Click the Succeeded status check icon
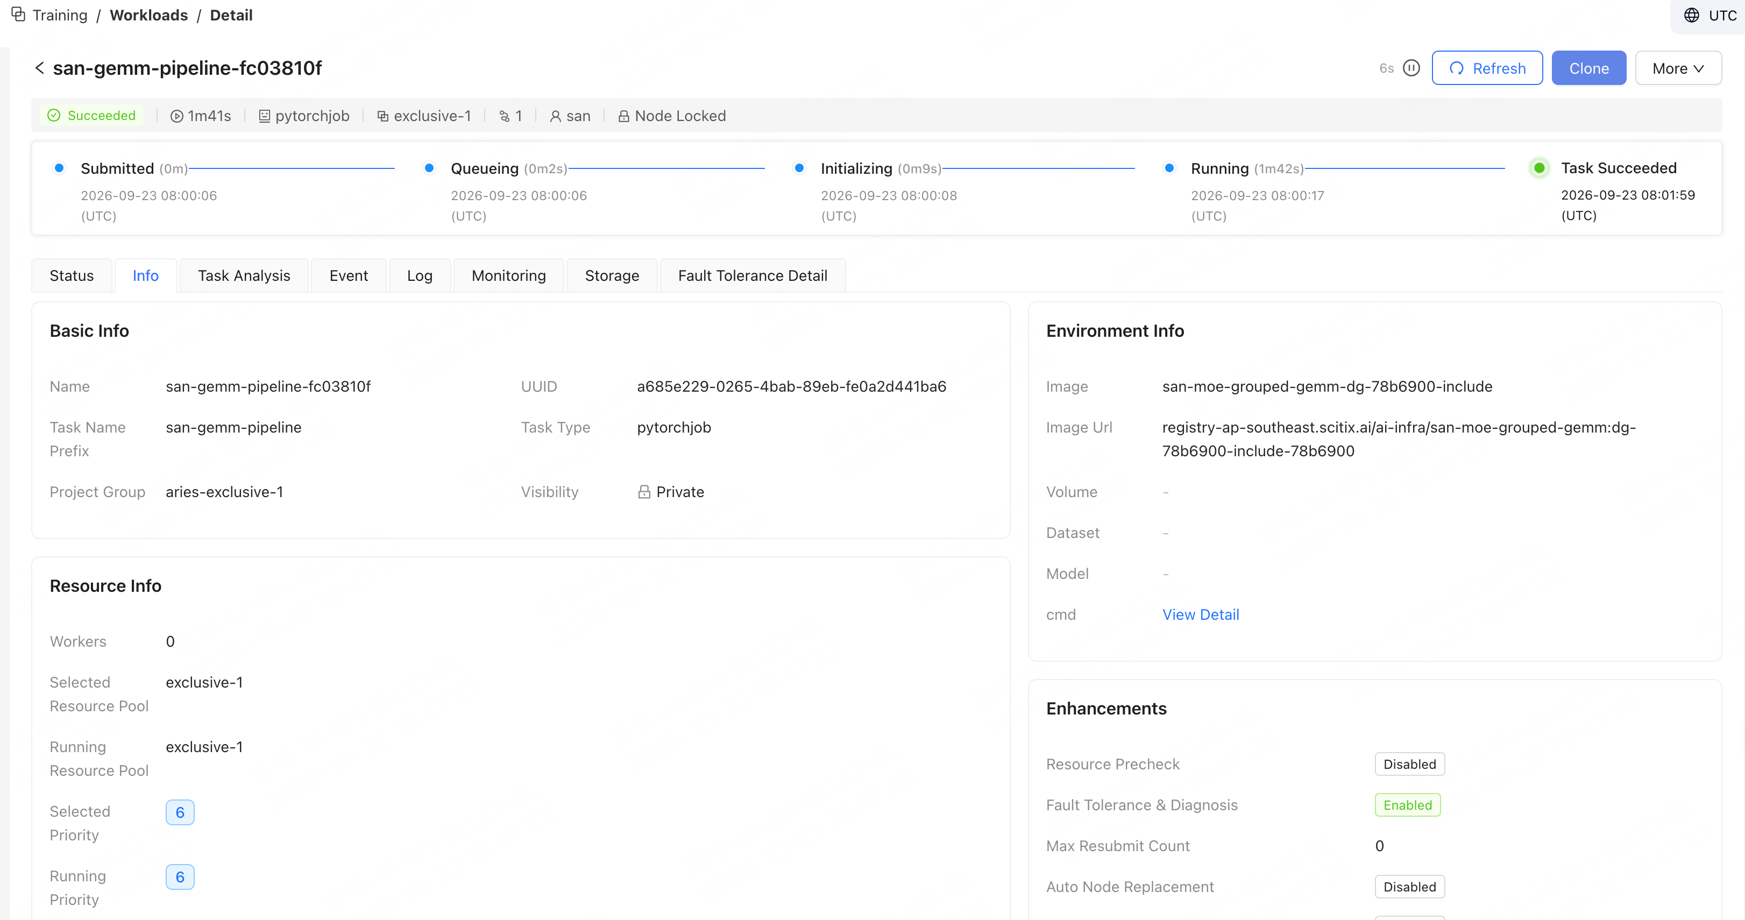Screen dimensions: 1745x920 tap(54, 115)
